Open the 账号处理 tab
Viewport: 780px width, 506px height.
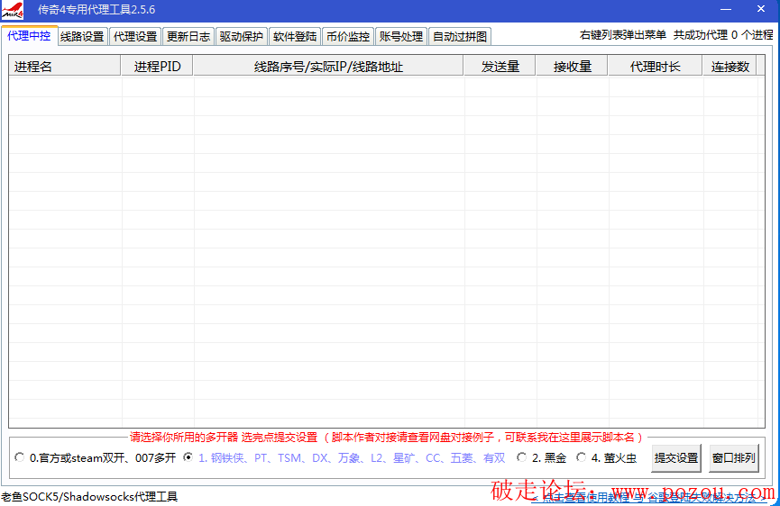point(401,37)
